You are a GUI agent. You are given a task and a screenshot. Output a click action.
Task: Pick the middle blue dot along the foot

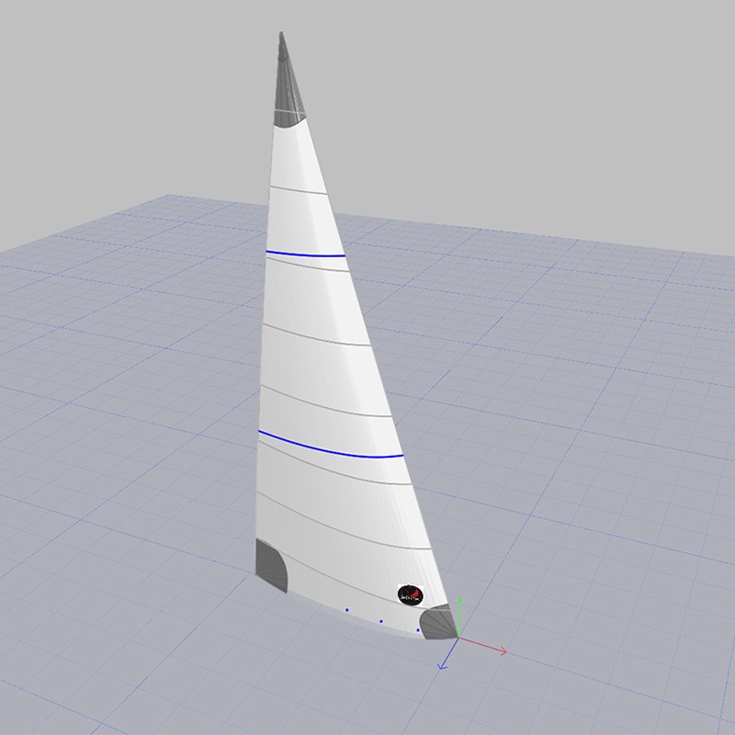(x=380, y=621)
